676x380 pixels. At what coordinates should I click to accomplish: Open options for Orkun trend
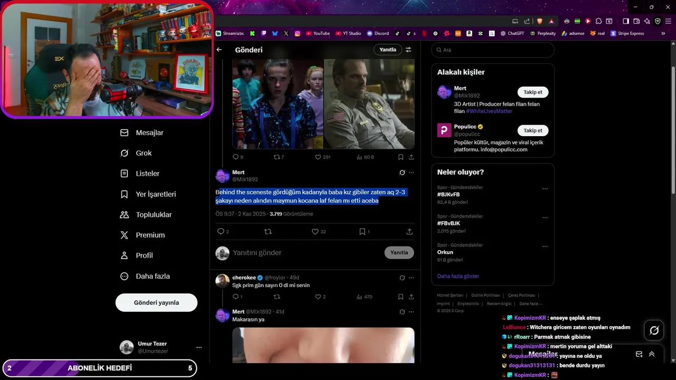click(x=545, y=246)
